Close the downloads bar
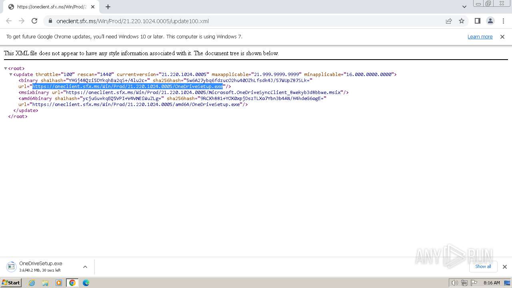512x288 pixels. coord(505,267)
